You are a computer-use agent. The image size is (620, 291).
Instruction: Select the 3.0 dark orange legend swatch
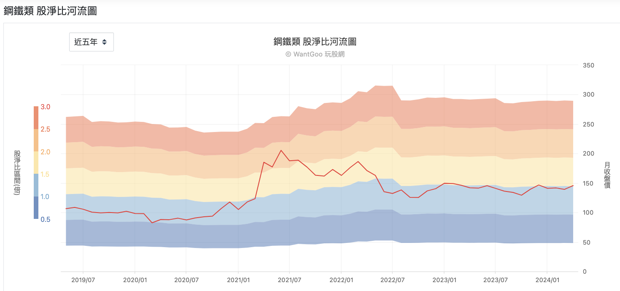pos(36,118)
